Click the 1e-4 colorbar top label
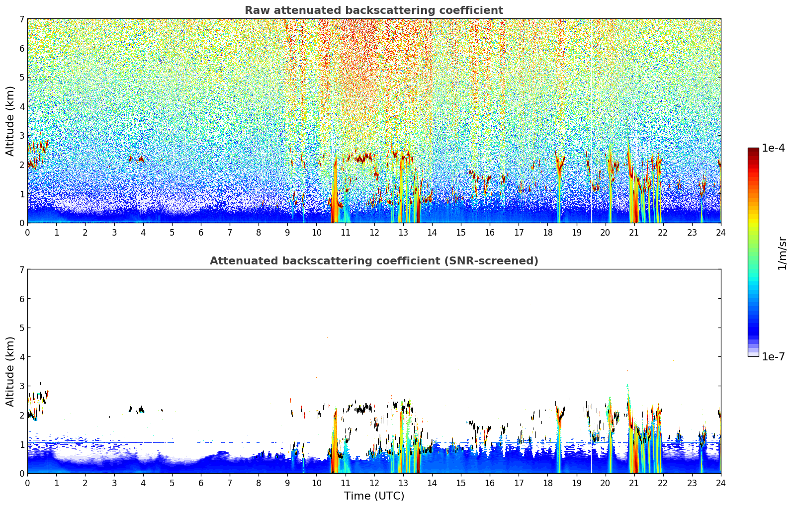Viewport: 793px width, 507px height. click(x=773, y=148)
